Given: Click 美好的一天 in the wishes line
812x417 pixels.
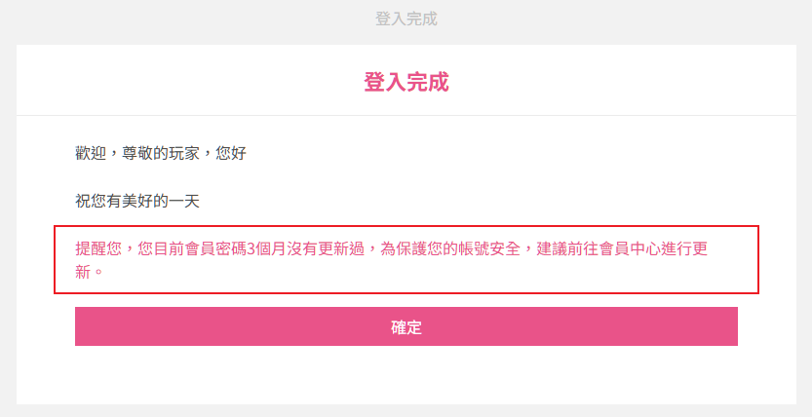Looking at the screenshot, I should 161,201.
